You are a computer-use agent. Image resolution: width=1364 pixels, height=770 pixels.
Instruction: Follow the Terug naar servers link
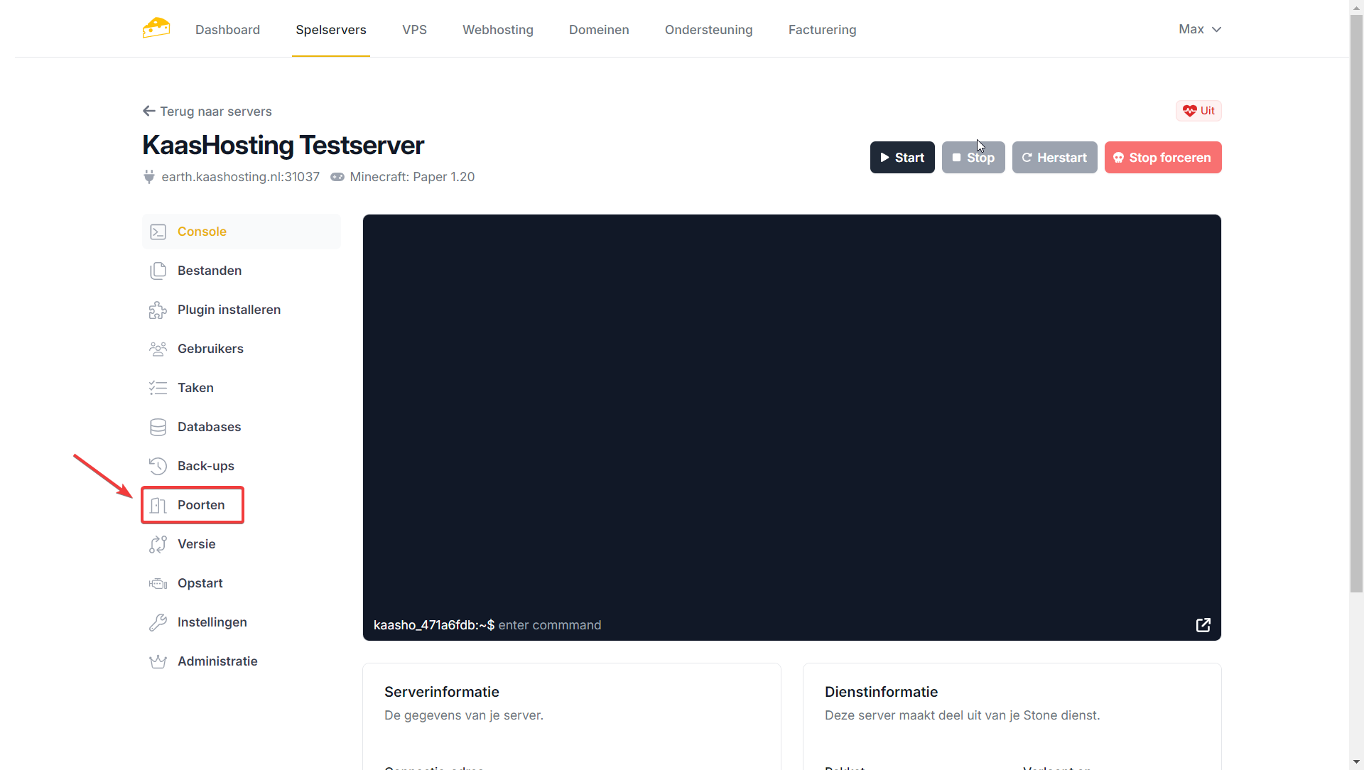click(207, 112)
